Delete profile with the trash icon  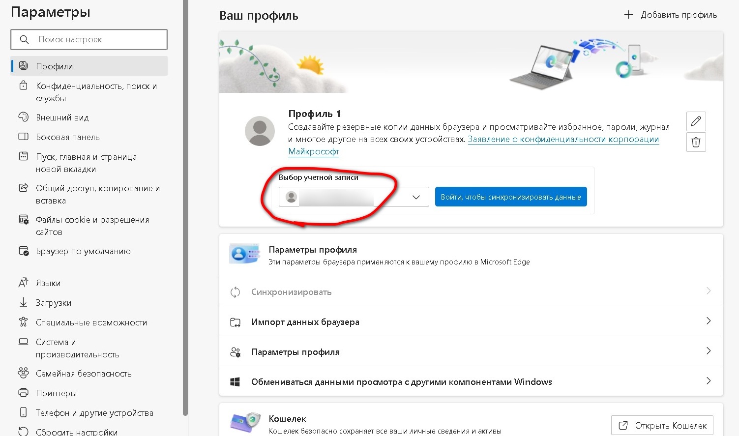[696, 142]
